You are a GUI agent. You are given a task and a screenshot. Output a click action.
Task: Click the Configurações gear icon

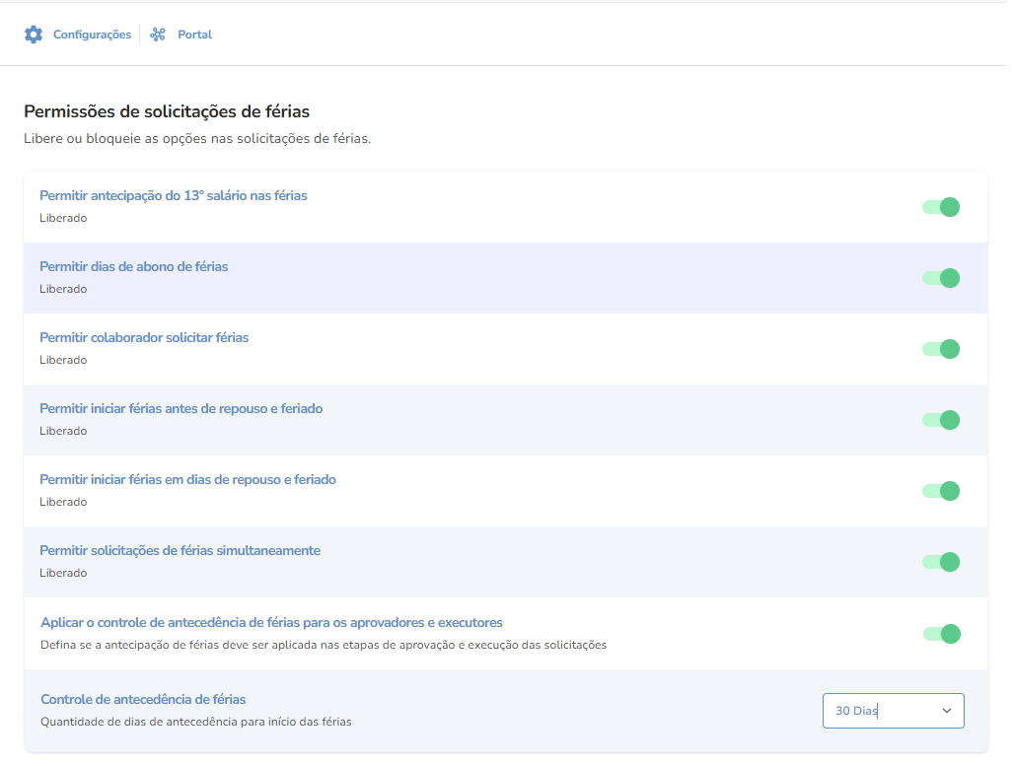tap(34, 35)
